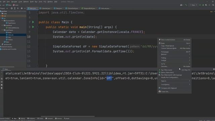Click the scroll-to-end icon in the Run console sidebar

[x=2, y=82]
